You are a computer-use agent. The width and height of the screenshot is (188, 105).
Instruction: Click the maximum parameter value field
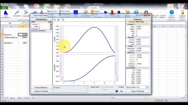[44, 29]
